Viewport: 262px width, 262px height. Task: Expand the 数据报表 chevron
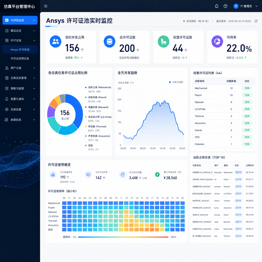pyautogui.click(x=34, y=120)
